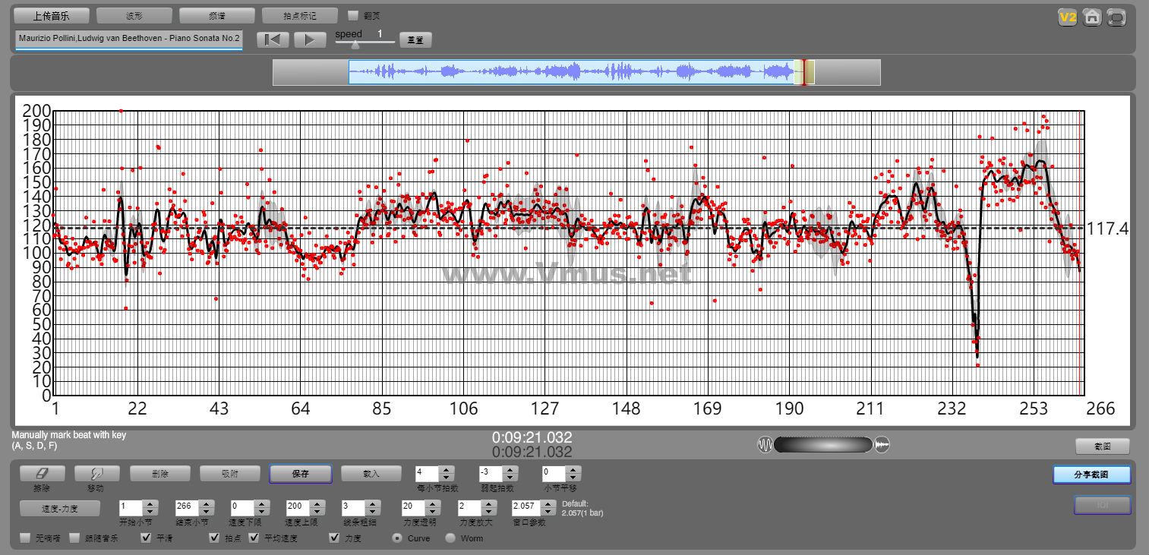This screenshot has width=1149, height=555.
Task: Increase the 结束小节 end bar value
Action: coord(206,503)
